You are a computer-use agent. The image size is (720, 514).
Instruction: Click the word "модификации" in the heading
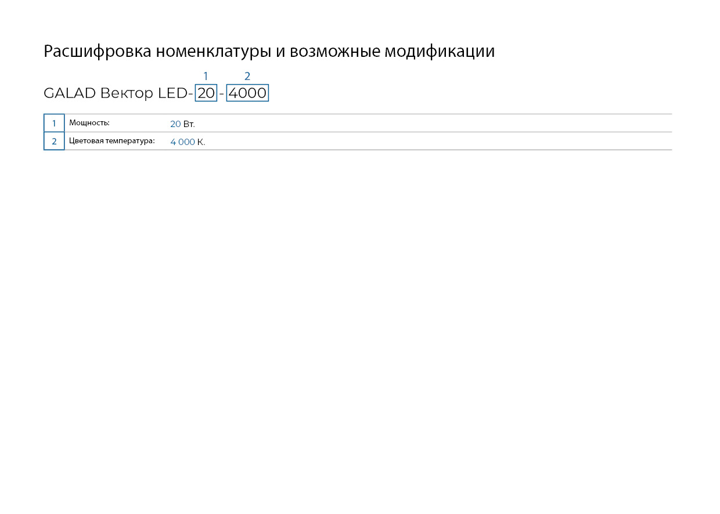tap(440, 52)
